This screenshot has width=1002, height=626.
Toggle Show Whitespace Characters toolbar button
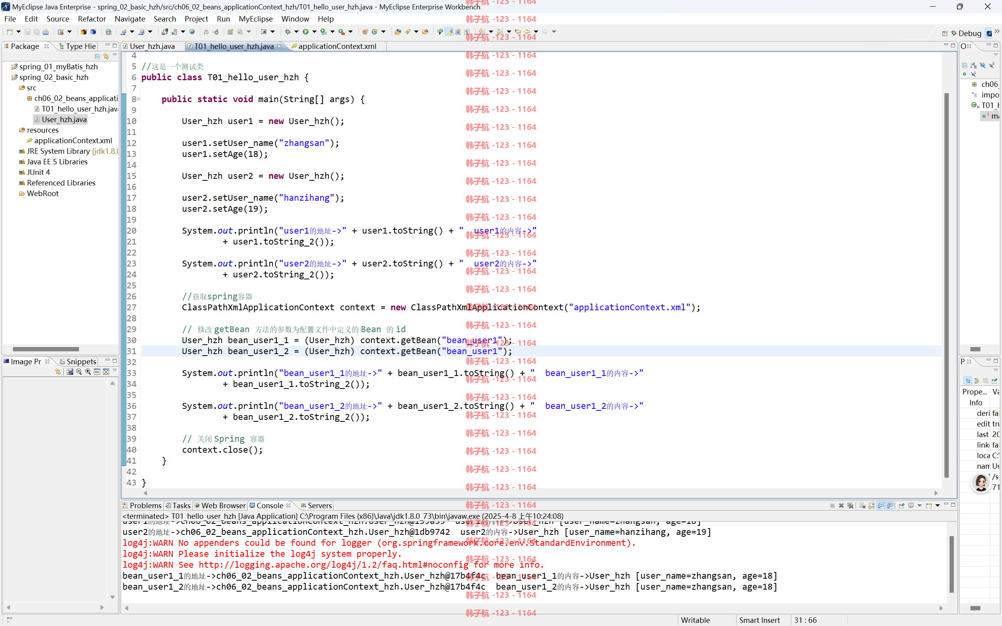[x=467, y=32]
